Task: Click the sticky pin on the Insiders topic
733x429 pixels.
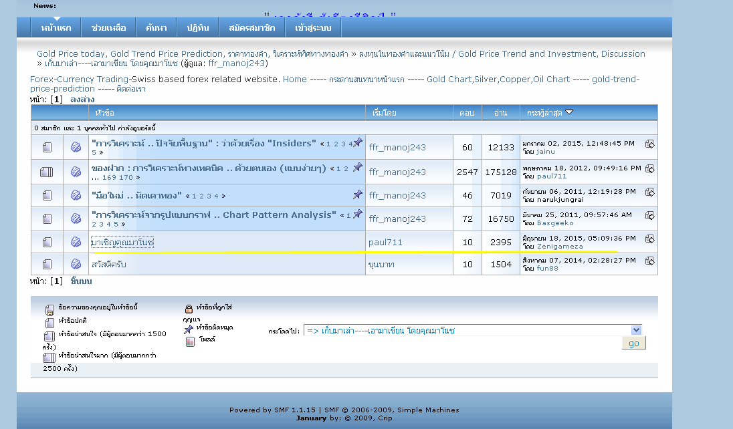Action: click(358, 142)
